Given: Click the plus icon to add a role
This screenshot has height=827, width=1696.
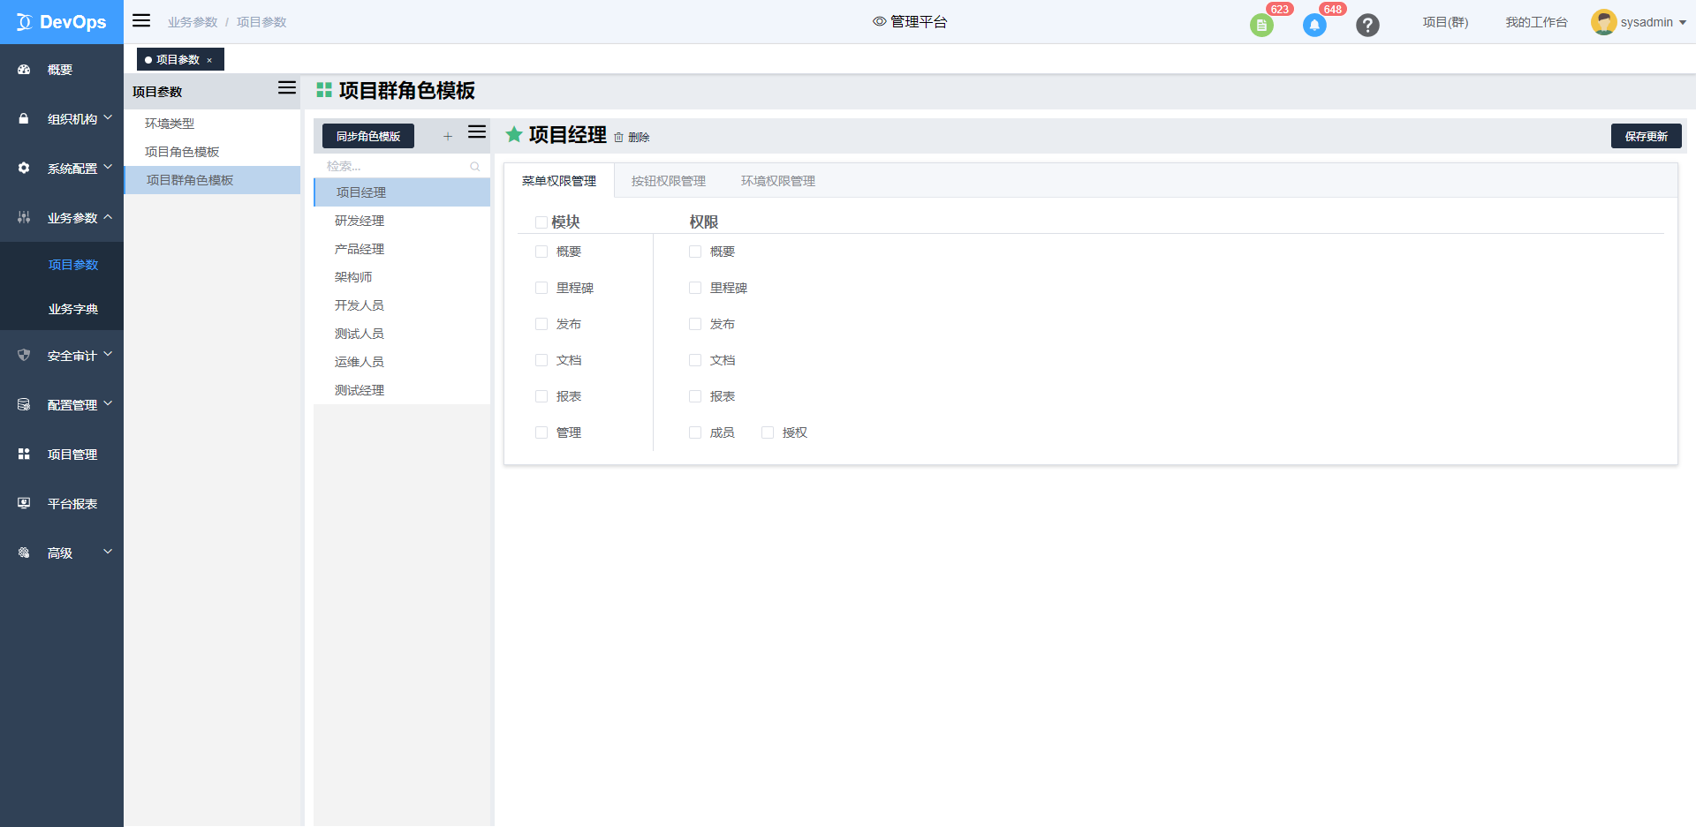Looking at the screenshot, I should click(448, 136).
